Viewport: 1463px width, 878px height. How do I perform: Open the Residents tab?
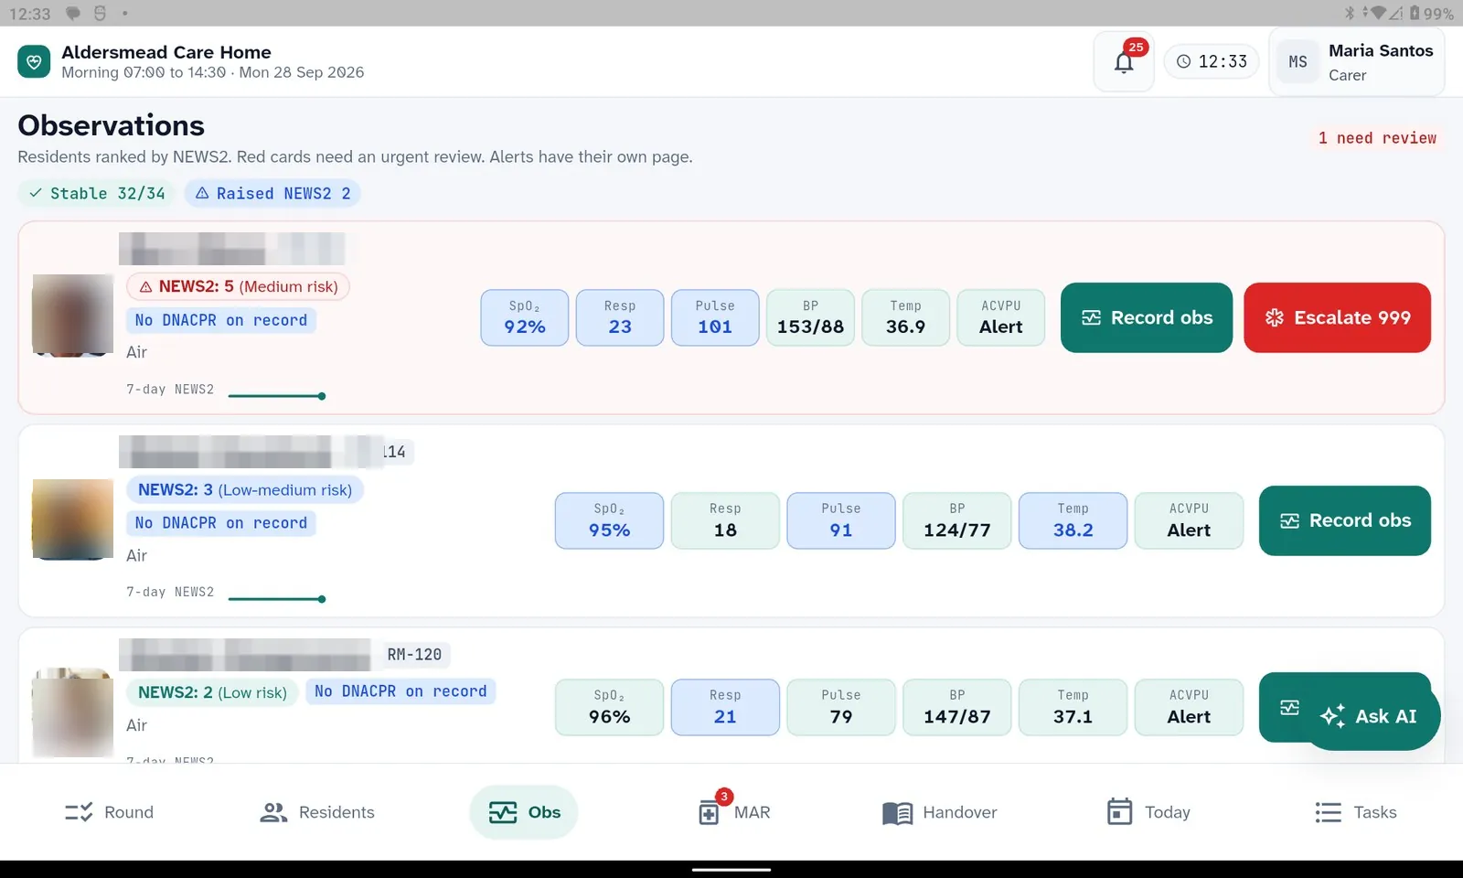tap(317, 812)
